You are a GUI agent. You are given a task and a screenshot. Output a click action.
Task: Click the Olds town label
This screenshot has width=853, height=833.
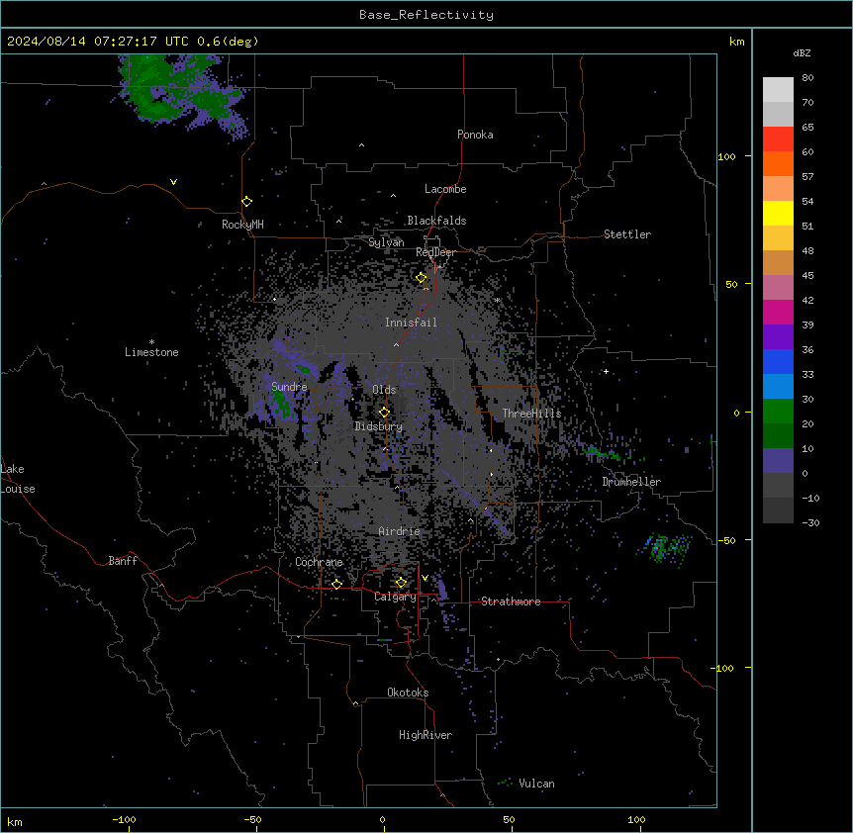(384, 390)
